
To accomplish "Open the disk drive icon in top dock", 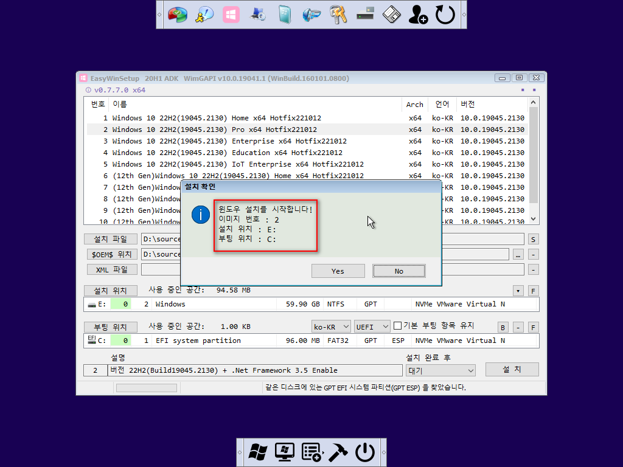I will [x=365, y=13].
